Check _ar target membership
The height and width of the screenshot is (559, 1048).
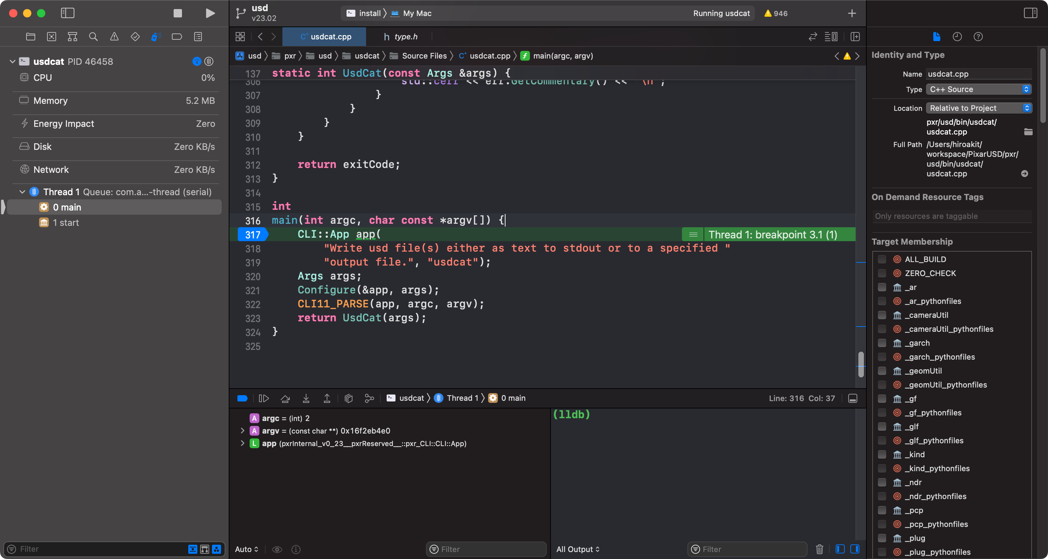point(882,288)
